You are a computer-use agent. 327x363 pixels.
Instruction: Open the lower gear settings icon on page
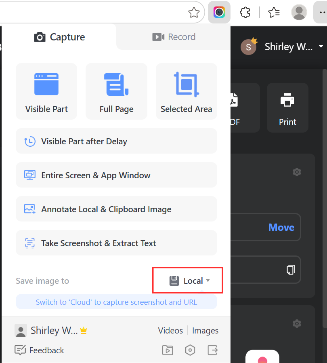coord(297,323)
